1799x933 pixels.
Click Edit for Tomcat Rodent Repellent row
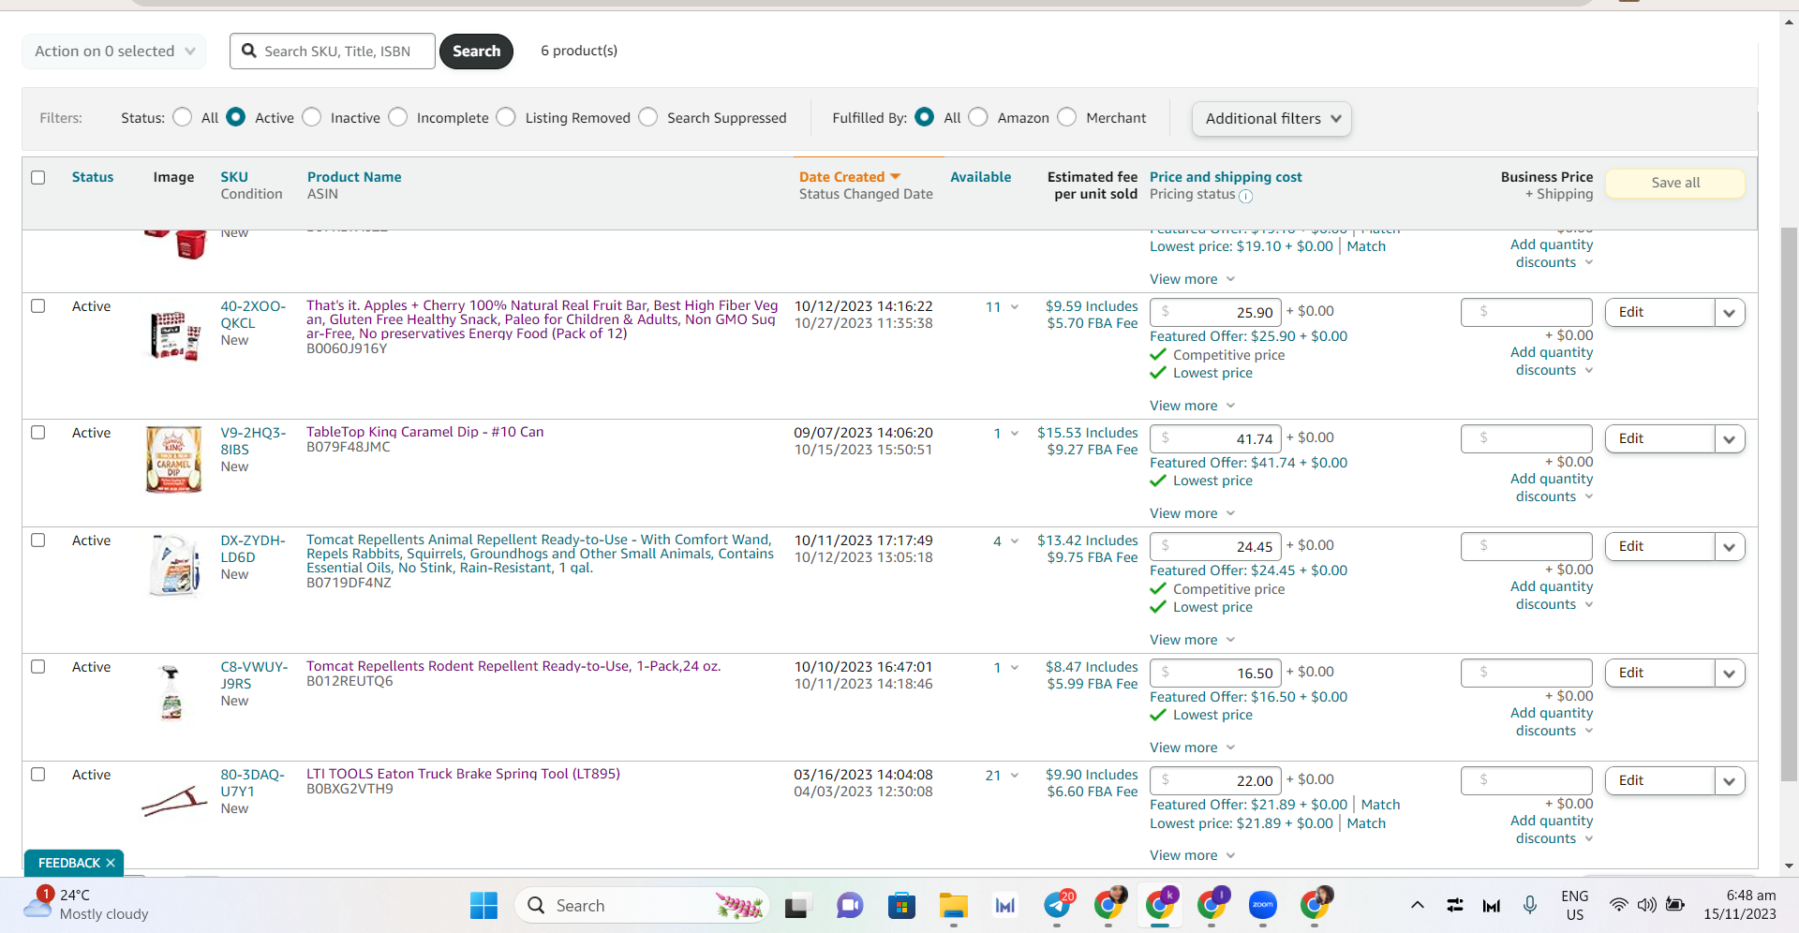1659,674
